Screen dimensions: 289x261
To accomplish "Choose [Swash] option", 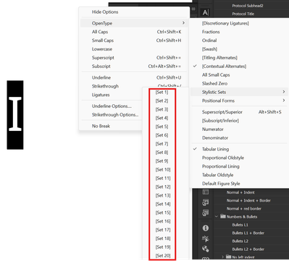I will pos(209,49).
